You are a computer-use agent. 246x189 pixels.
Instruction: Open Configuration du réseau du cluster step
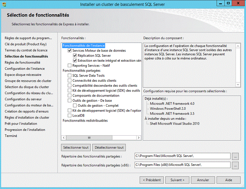29,93
